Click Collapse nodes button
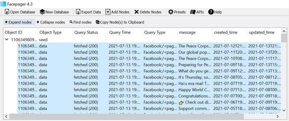Viewport: 289px width, 121px height. (x=51, y=22)
